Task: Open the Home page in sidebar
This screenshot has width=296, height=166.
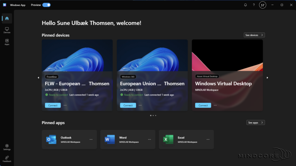Action: (7, 18)
